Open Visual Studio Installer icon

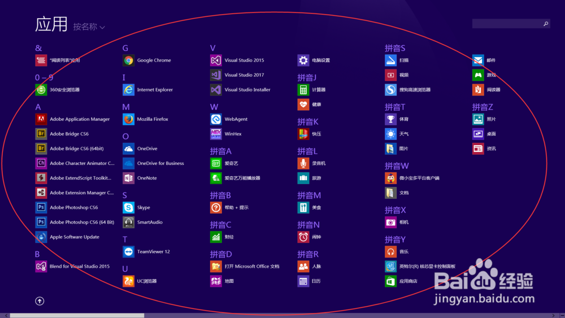216,90
